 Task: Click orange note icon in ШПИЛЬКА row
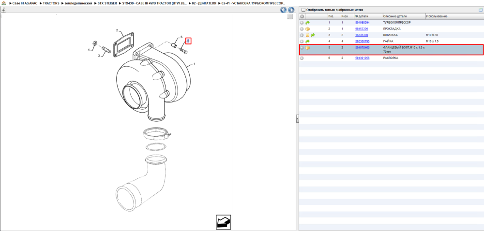point(307,35)
